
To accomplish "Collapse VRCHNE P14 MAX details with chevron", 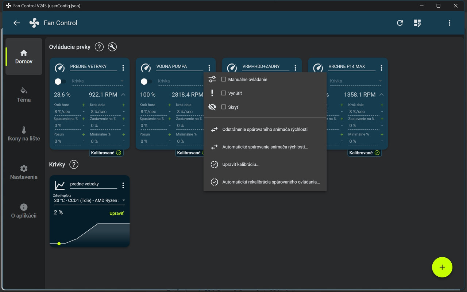I will 382,95.
